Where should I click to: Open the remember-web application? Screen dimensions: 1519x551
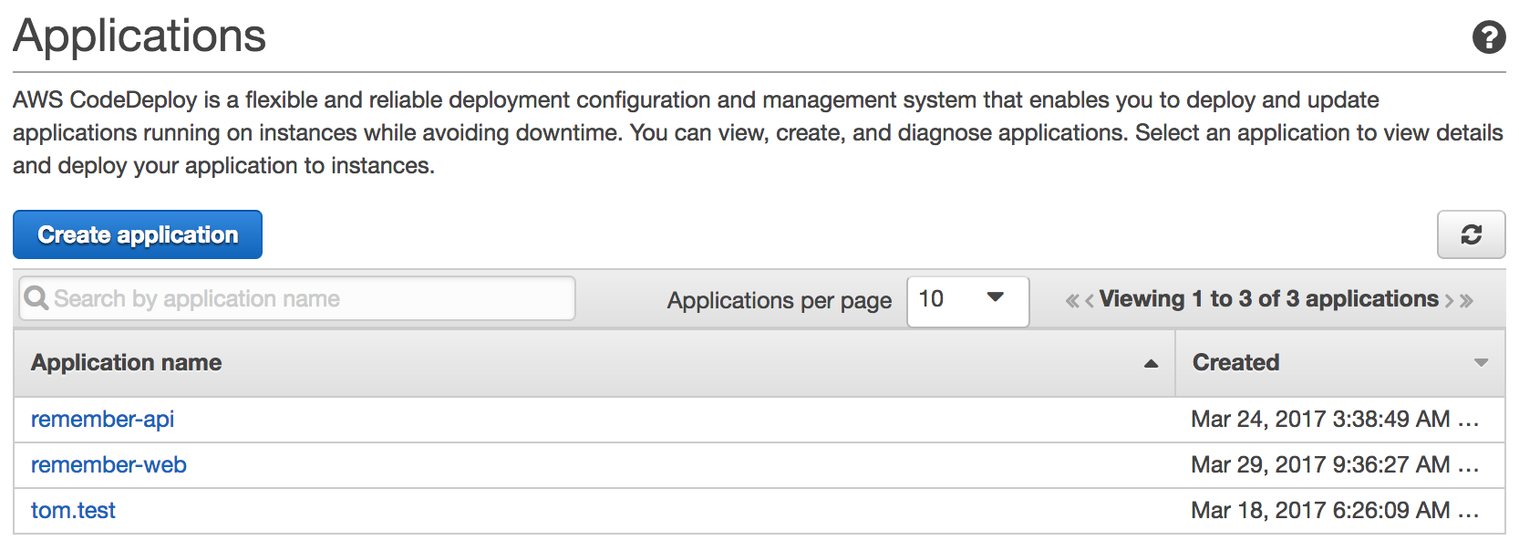click(108, 464)
